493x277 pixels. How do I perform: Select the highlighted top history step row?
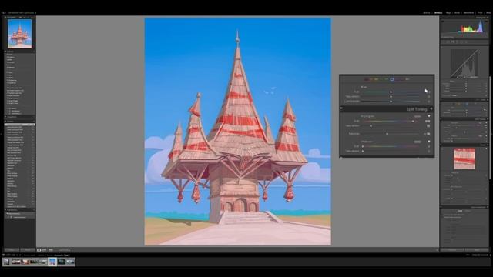pos(19,125)
